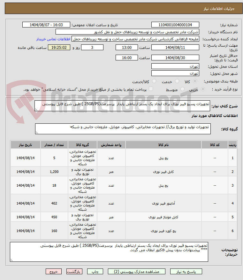Click the ردیف column header

[x=233, y=145]
